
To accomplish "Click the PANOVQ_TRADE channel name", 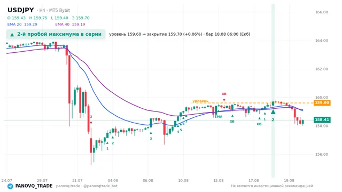I will click(34, 186).
